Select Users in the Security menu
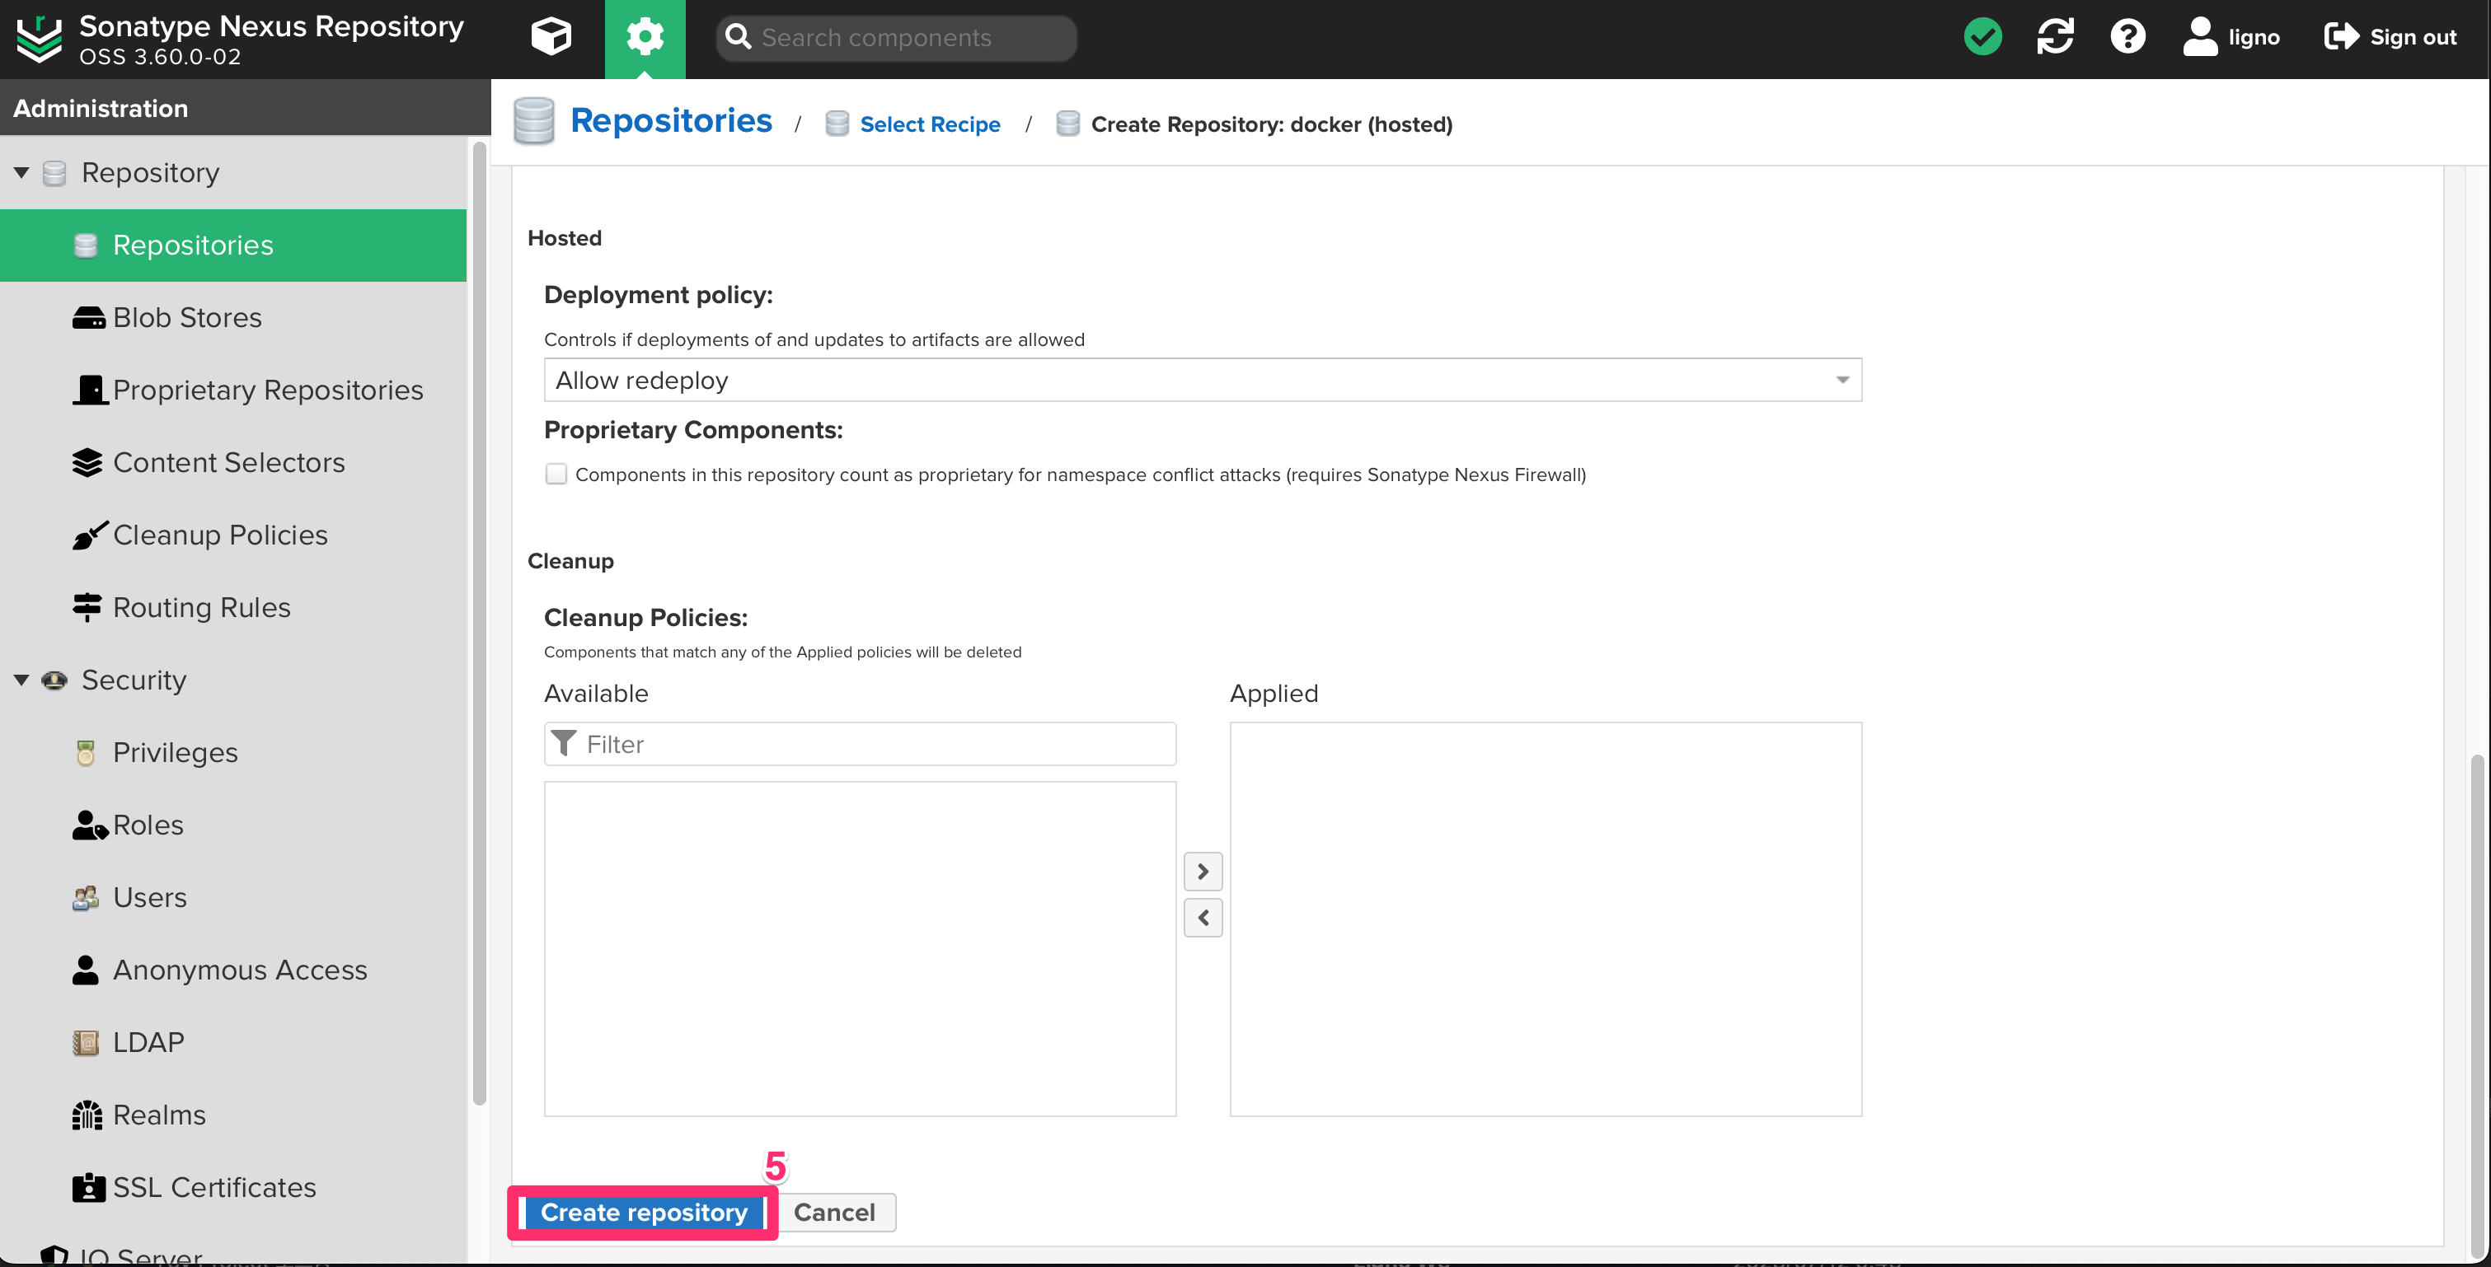 point(150,897)
